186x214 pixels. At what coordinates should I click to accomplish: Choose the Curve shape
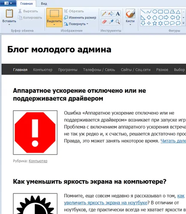pos(149,12)
